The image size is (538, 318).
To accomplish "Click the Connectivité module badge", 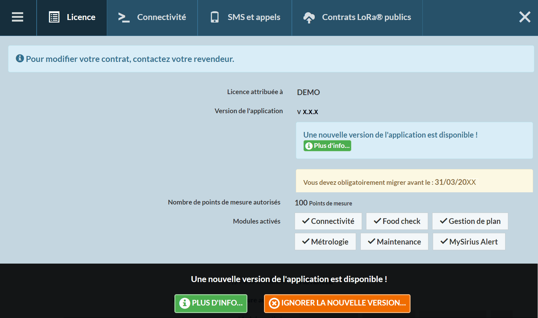I will [328, 221].
